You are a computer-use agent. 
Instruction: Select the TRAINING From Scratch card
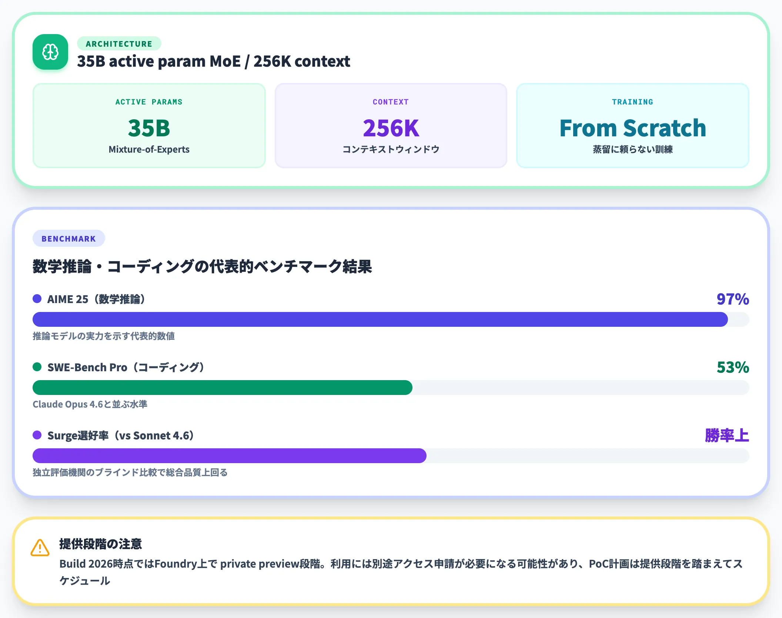point(633,126)
